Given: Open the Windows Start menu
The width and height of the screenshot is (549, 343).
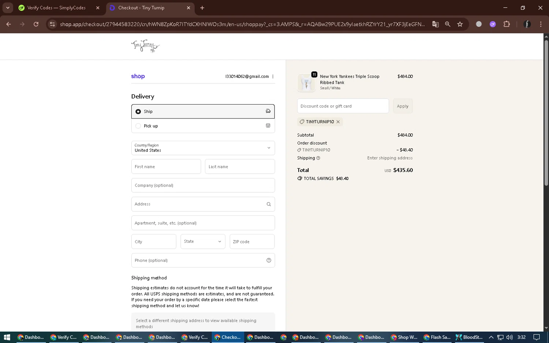Looking at the screenshot, I should [7, 337].
